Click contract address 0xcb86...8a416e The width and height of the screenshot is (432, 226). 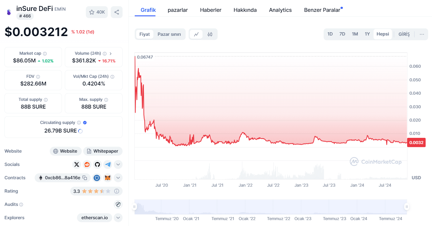62,178
